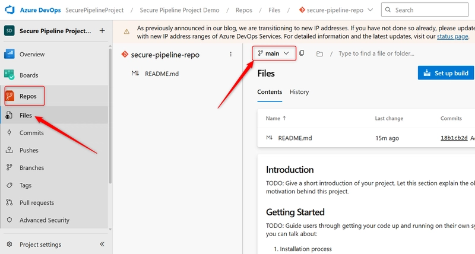Click the Commits icon in sidebar
Screen dimensions: 475x254
coord(9,132)
